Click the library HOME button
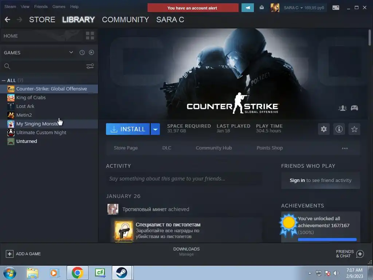The image size is (373, 280). [x=11, y=36]
